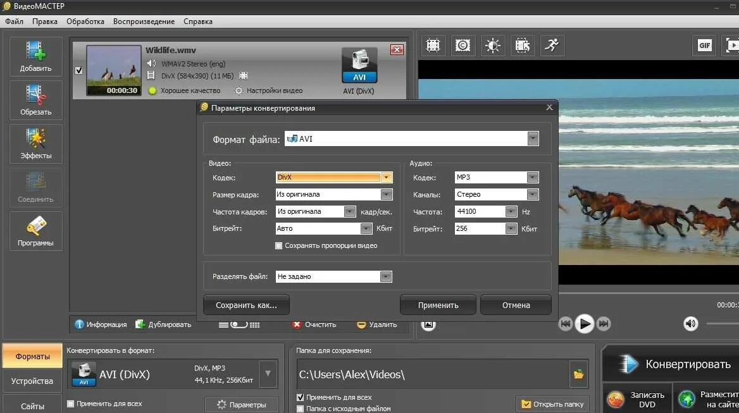739x413 pixels.
Task: Open the Каналы Стерео dropdown
Action: [533, 195]
